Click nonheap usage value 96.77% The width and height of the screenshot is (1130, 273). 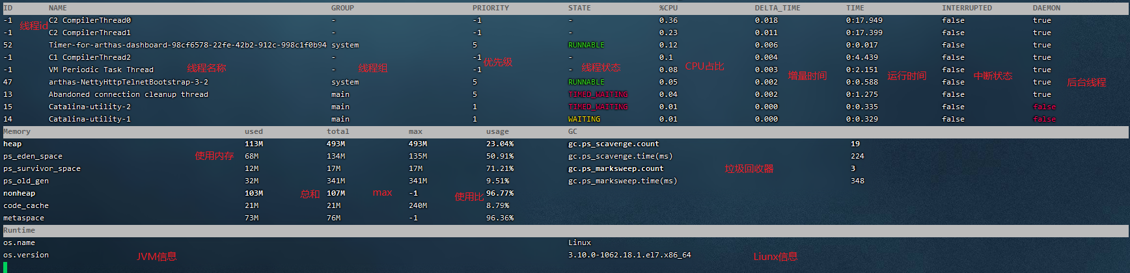(x=500, y=193)
